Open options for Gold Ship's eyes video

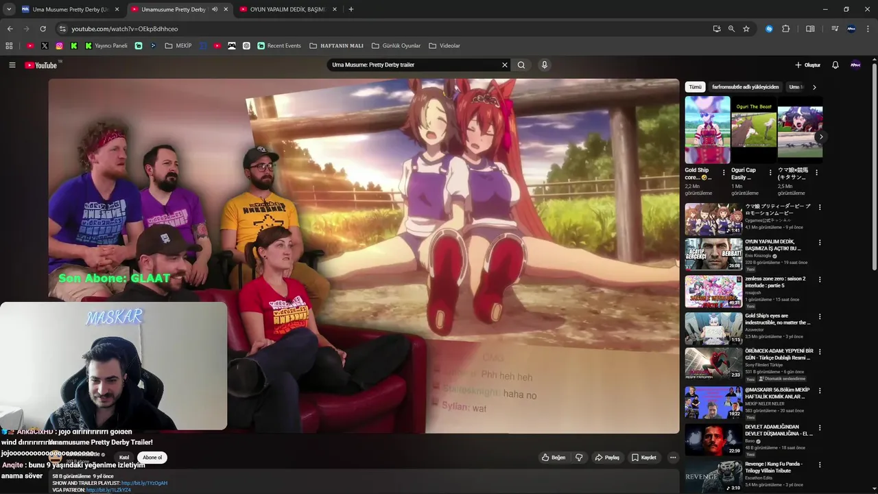tap(820, 317)
